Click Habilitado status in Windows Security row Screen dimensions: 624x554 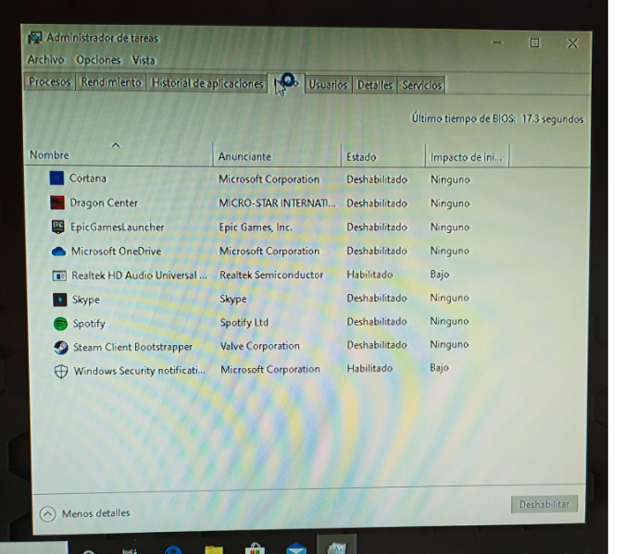click(369, 368)
